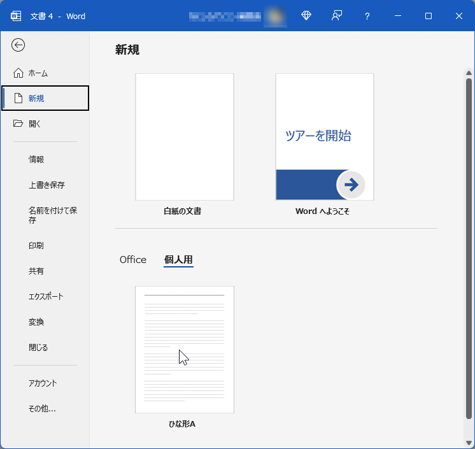Click the folder icon beside 開く

(18, 124)
